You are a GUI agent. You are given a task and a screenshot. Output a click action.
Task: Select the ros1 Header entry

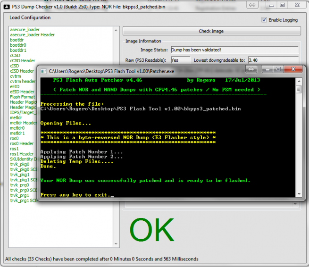pos(22,154)
